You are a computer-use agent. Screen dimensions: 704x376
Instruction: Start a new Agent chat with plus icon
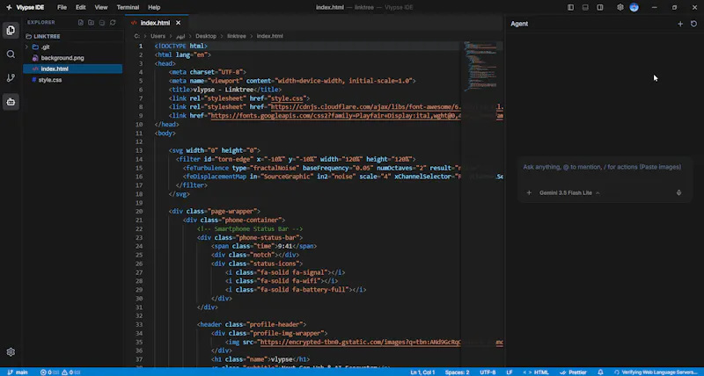(680, 24)
